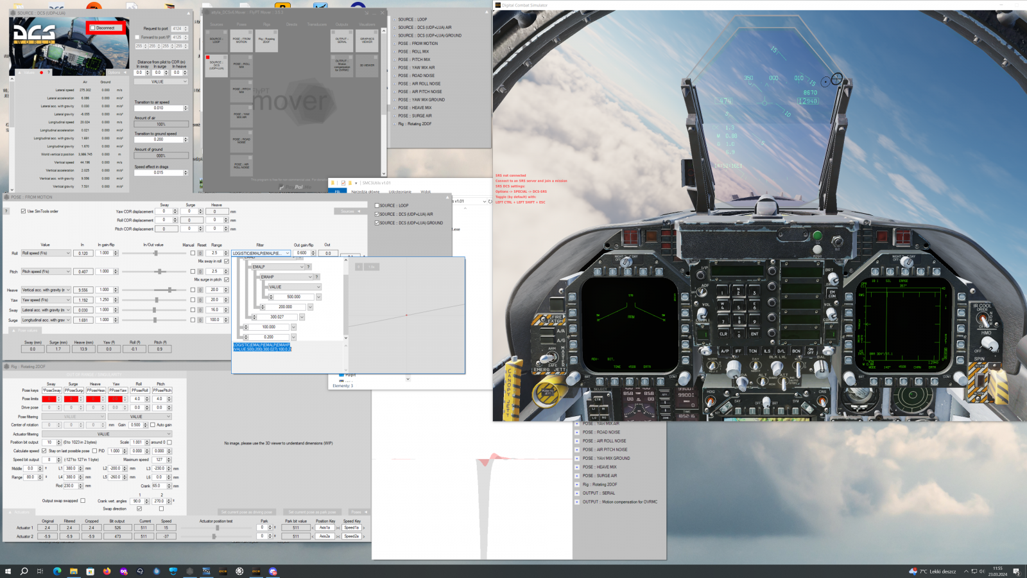Launch Firefox from the taskbar
Viewport: 1027px width, 578px height.
(107, 571)
